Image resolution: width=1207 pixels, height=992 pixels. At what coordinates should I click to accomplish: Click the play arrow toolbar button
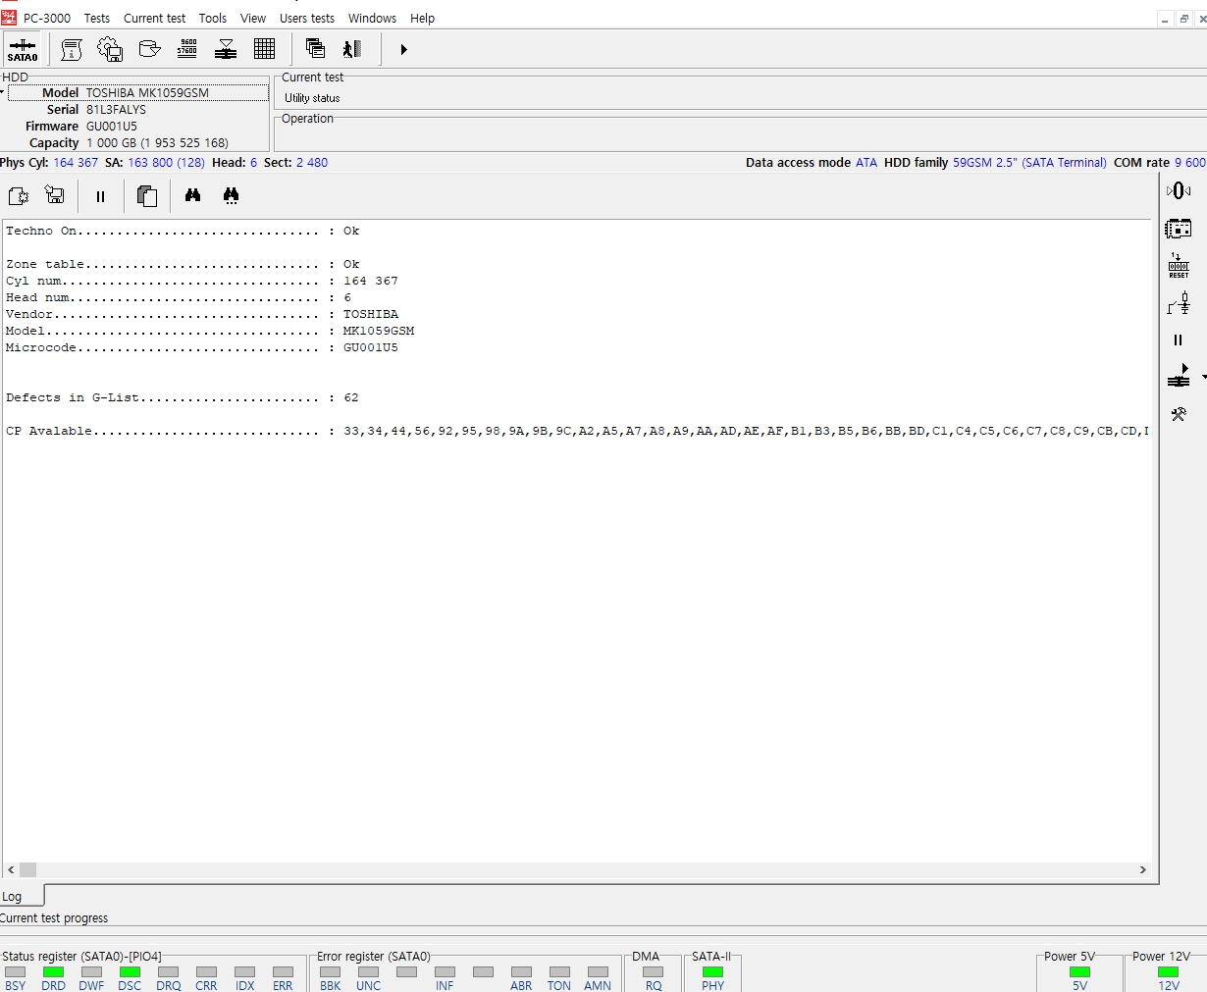[403, 49]
